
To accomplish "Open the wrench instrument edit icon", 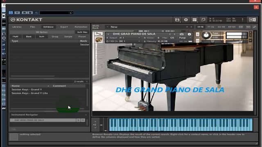I will 98,33.
